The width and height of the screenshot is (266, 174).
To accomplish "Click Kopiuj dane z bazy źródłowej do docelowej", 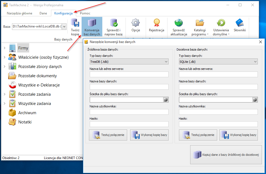I will pyautogui.click(x=226, y=155).
